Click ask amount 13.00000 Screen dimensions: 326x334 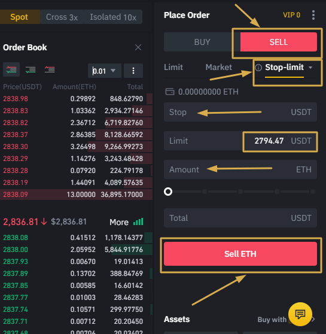click(x=81, y=195)
